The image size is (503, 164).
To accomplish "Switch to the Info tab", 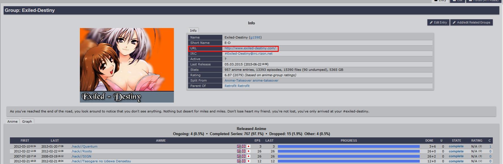I will click(193, 30).
